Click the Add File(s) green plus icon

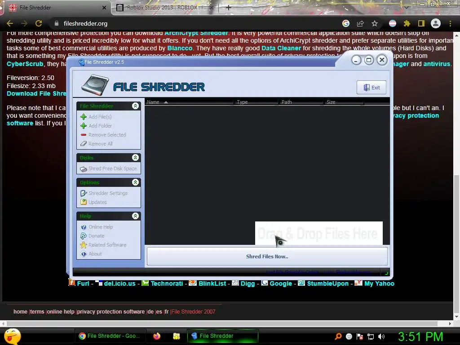coord(83,117)
